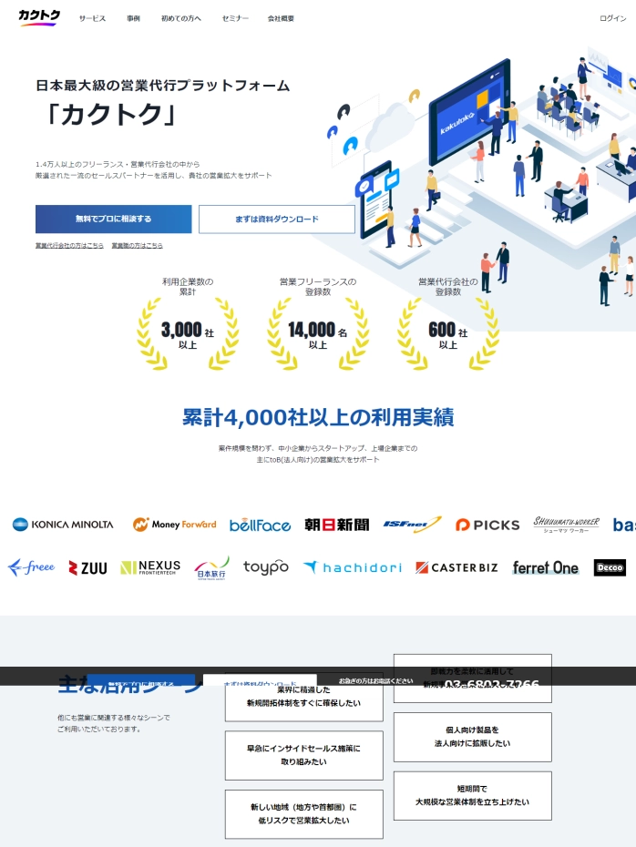636x847 pixels.
Task: Click the 14,000名以上 laurel badge
Action: point(318,334)
